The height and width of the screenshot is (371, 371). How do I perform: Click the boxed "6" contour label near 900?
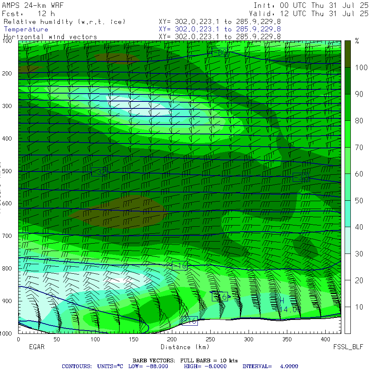tap(220, 297)
